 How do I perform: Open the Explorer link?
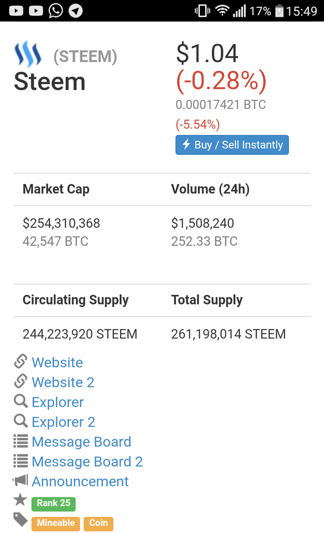[x=58, y=402]
